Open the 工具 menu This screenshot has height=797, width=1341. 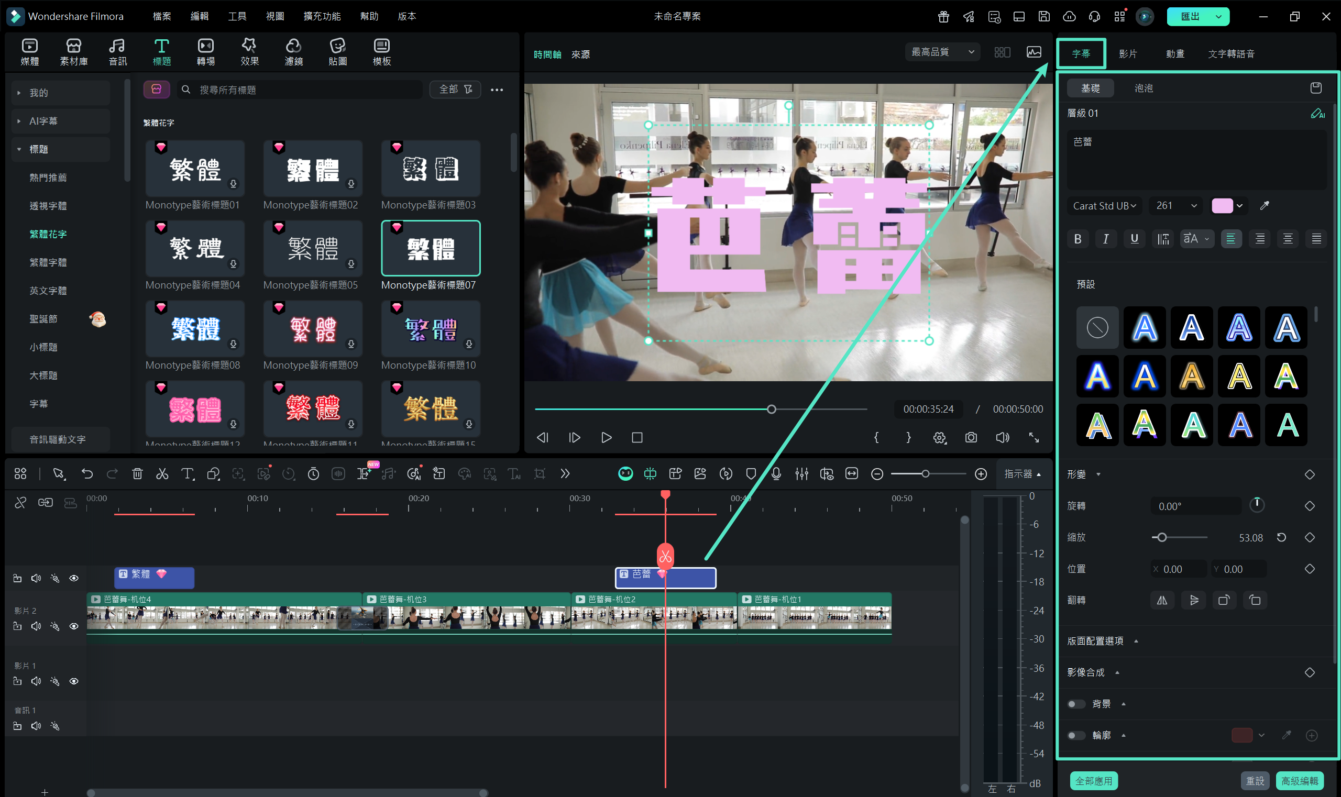tap(237, 16)
